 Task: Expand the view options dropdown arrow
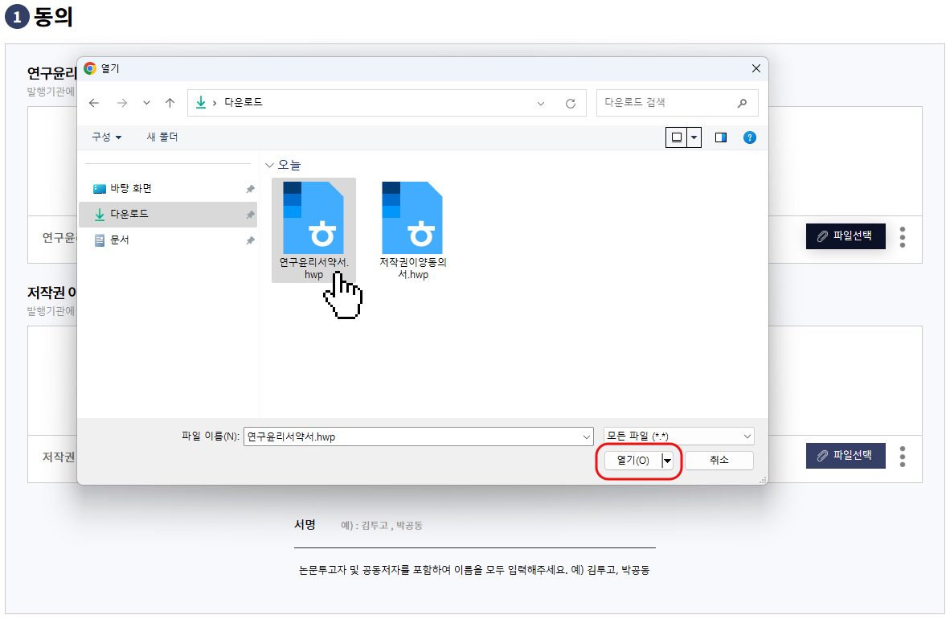pos(694,137)
